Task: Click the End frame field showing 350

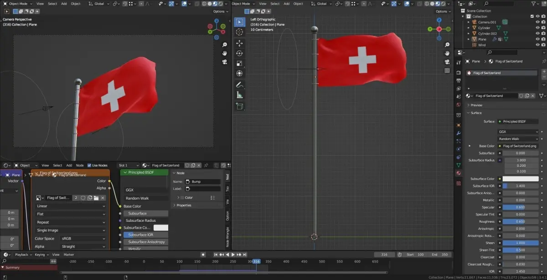Action: tap(439, 255)
